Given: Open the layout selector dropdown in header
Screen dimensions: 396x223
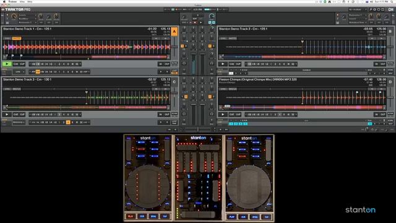Looking at the screenshot, I should click(x=358, y=9).
